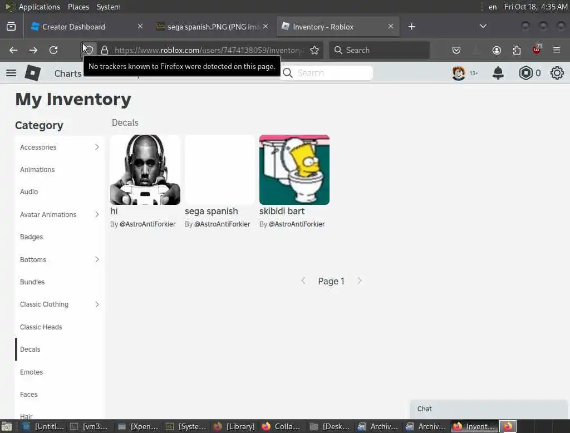Expand the Bottoms category
Viewport: 570px width, 433px height.
point(60,259)
